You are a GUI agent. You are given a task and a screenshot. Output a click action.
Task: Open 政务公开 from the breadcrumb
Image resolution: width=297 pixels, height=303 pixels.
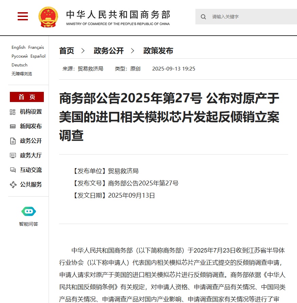108,51
